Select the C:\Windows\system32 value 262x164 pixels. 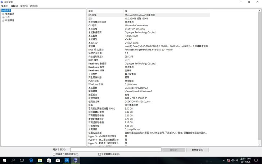coord(136,88)
